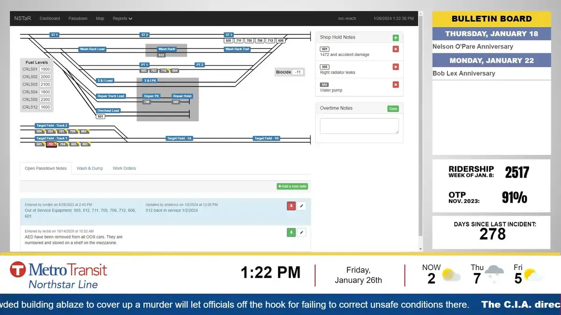The width and height of the screenshot is (561, 315).
Task: Switch to the Work Orders tab
Action: [124, 168]
